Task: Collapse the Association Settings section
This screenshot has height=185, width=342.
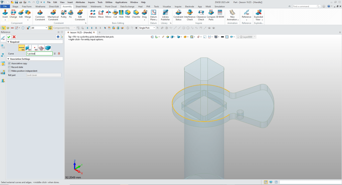Action: pos(8,59)
